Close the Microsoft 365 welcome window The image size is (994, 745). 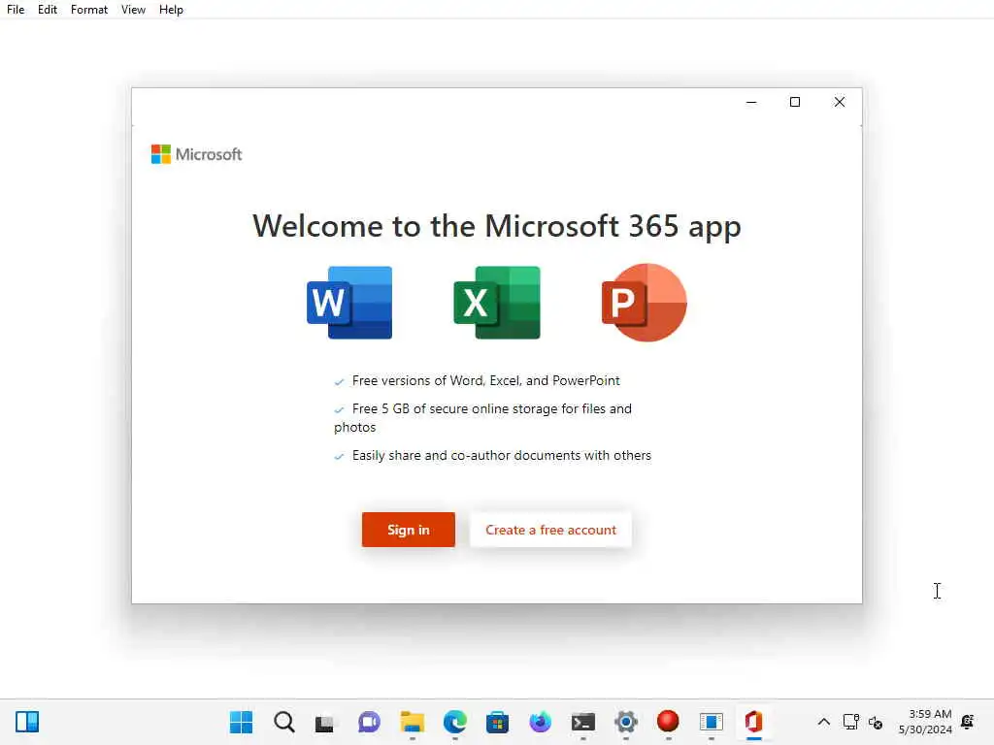(x=840, y=102)
